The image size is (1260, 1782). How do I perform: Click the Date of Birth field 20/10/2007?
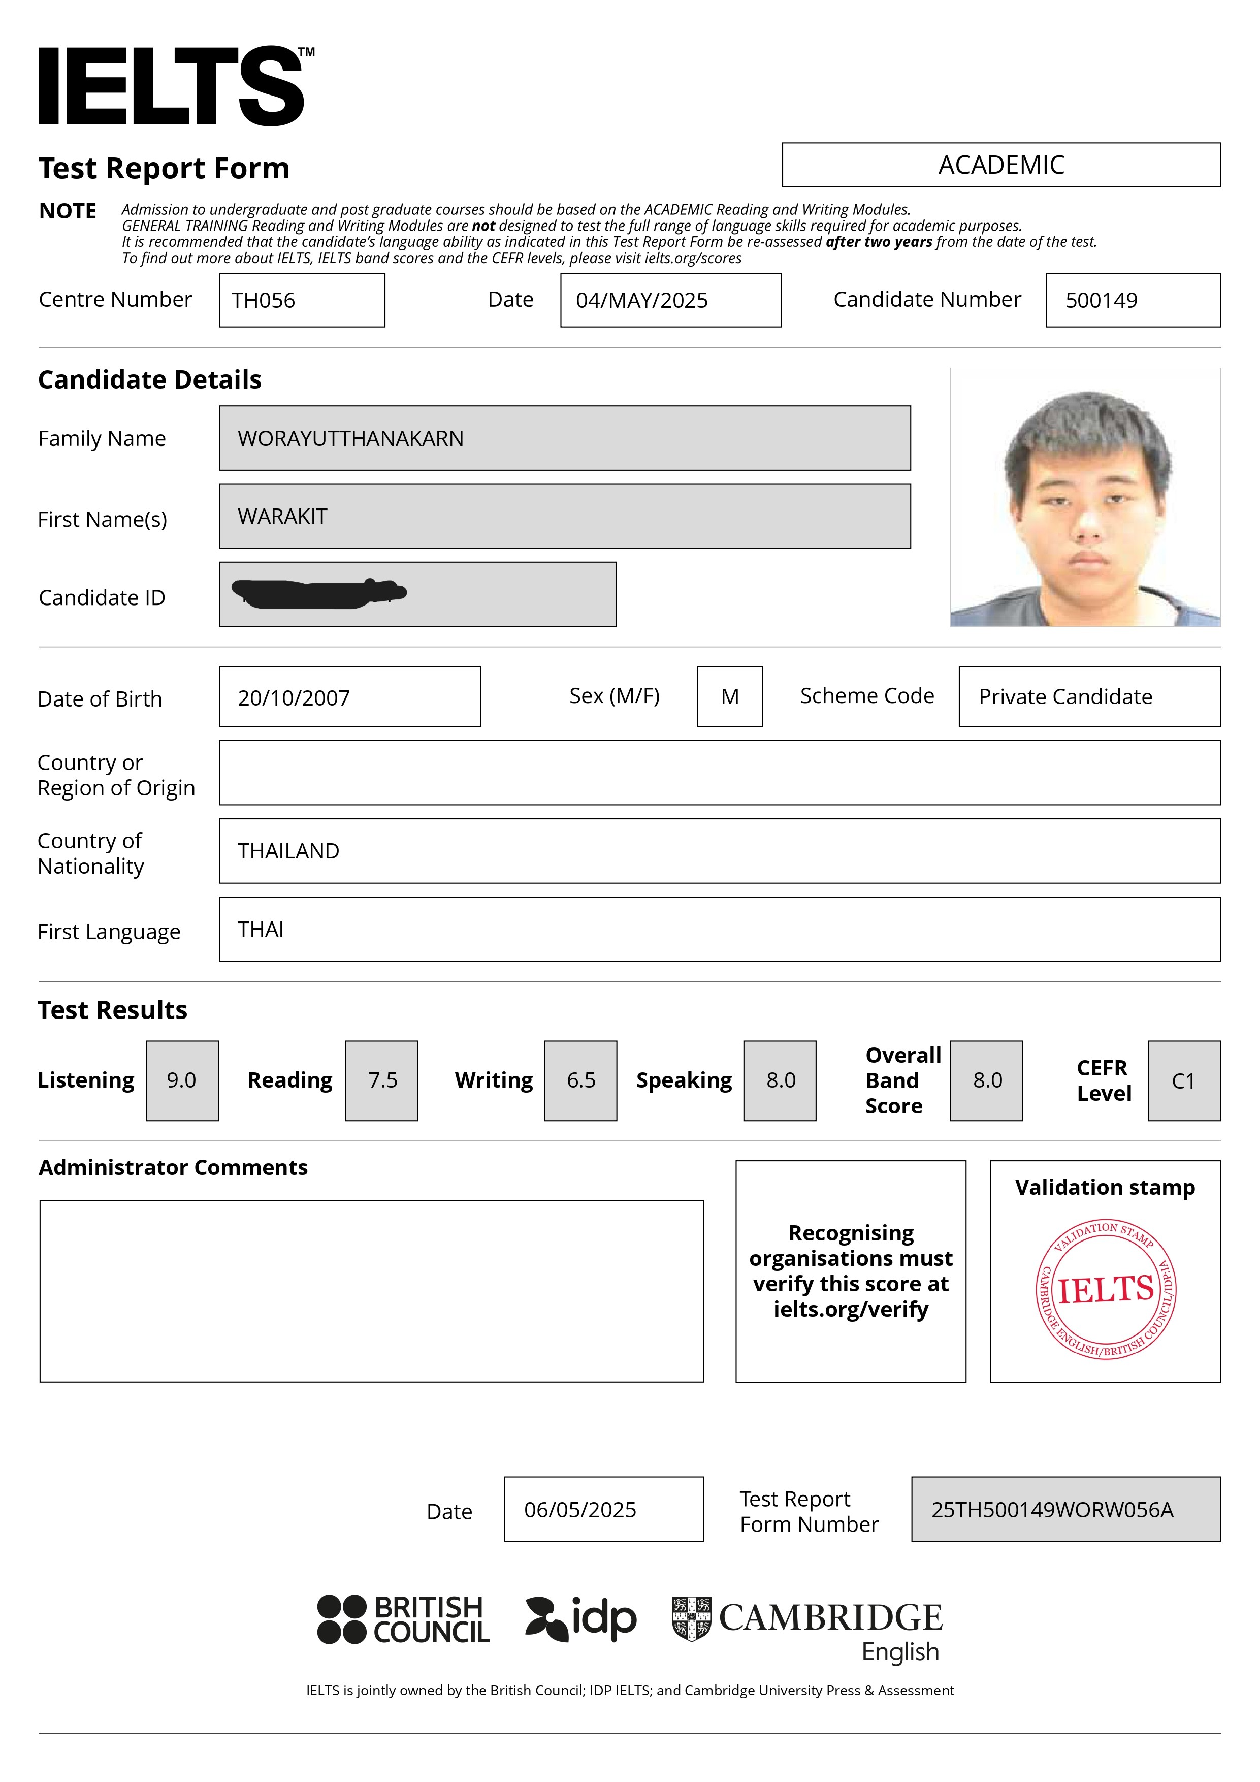[350, 697]
